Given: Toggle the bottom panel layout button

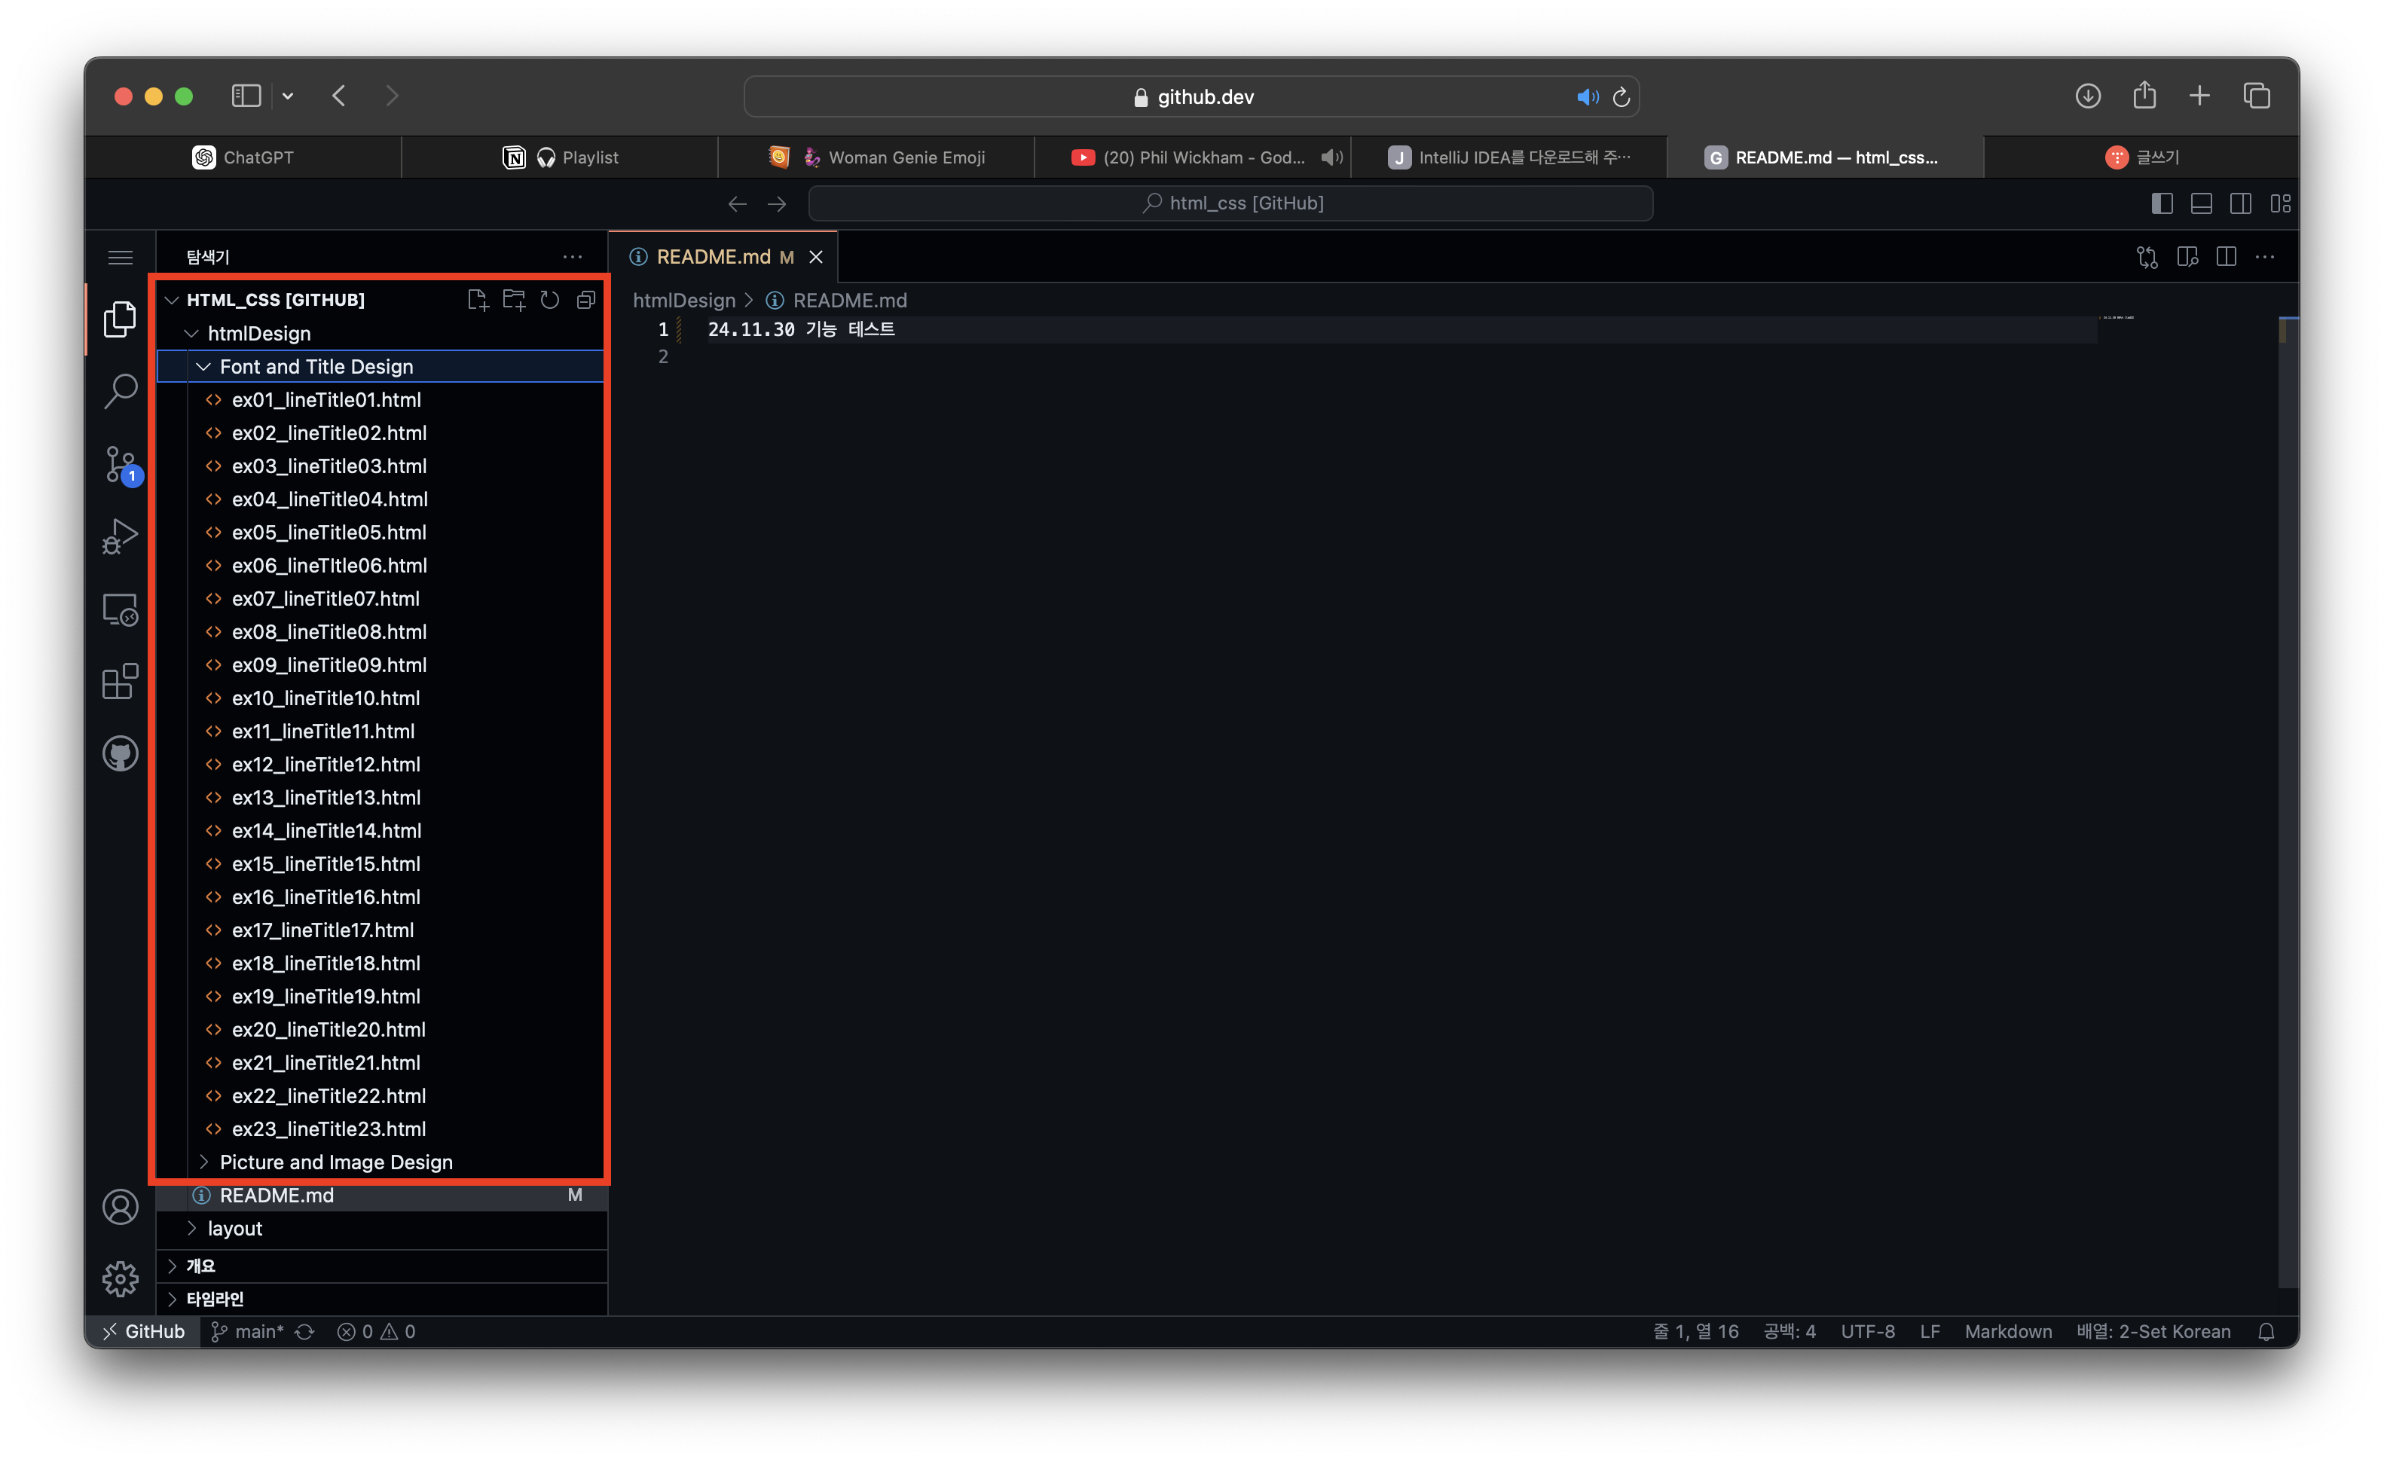Looking at the screenshot, I should point(2201,203).
